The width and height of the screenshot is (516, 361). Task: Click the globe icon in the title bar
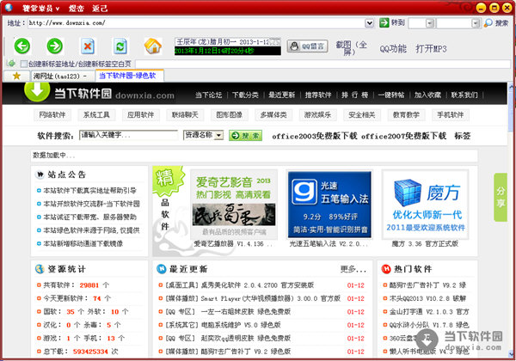click(9, 7)
